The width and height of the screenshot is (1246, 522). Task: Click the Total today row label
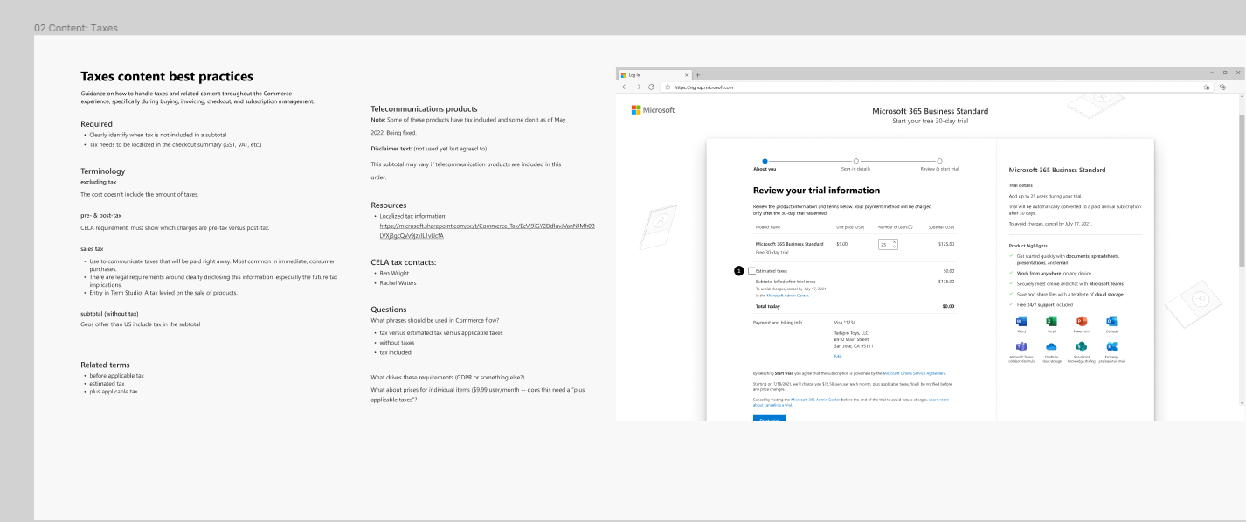coord(768,307)
